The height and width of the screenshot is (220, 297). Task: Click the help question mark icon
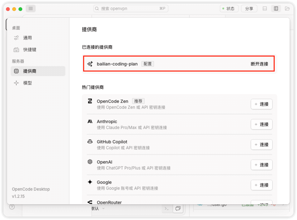coord(12,207)
